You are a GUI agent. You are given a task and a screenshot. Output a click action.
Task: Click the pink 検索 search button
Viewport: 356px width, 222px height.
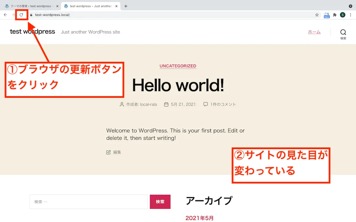pos(160,202)
